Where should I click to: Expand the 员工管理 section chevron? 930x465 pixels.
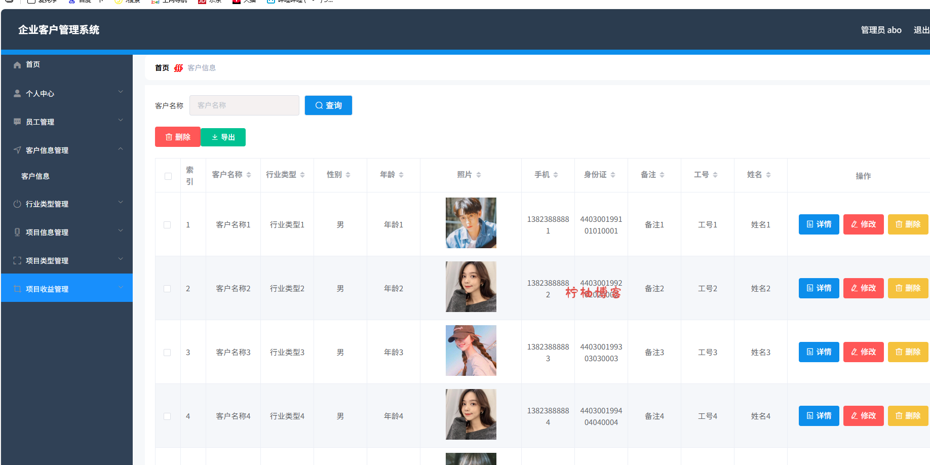click(121, 120)
